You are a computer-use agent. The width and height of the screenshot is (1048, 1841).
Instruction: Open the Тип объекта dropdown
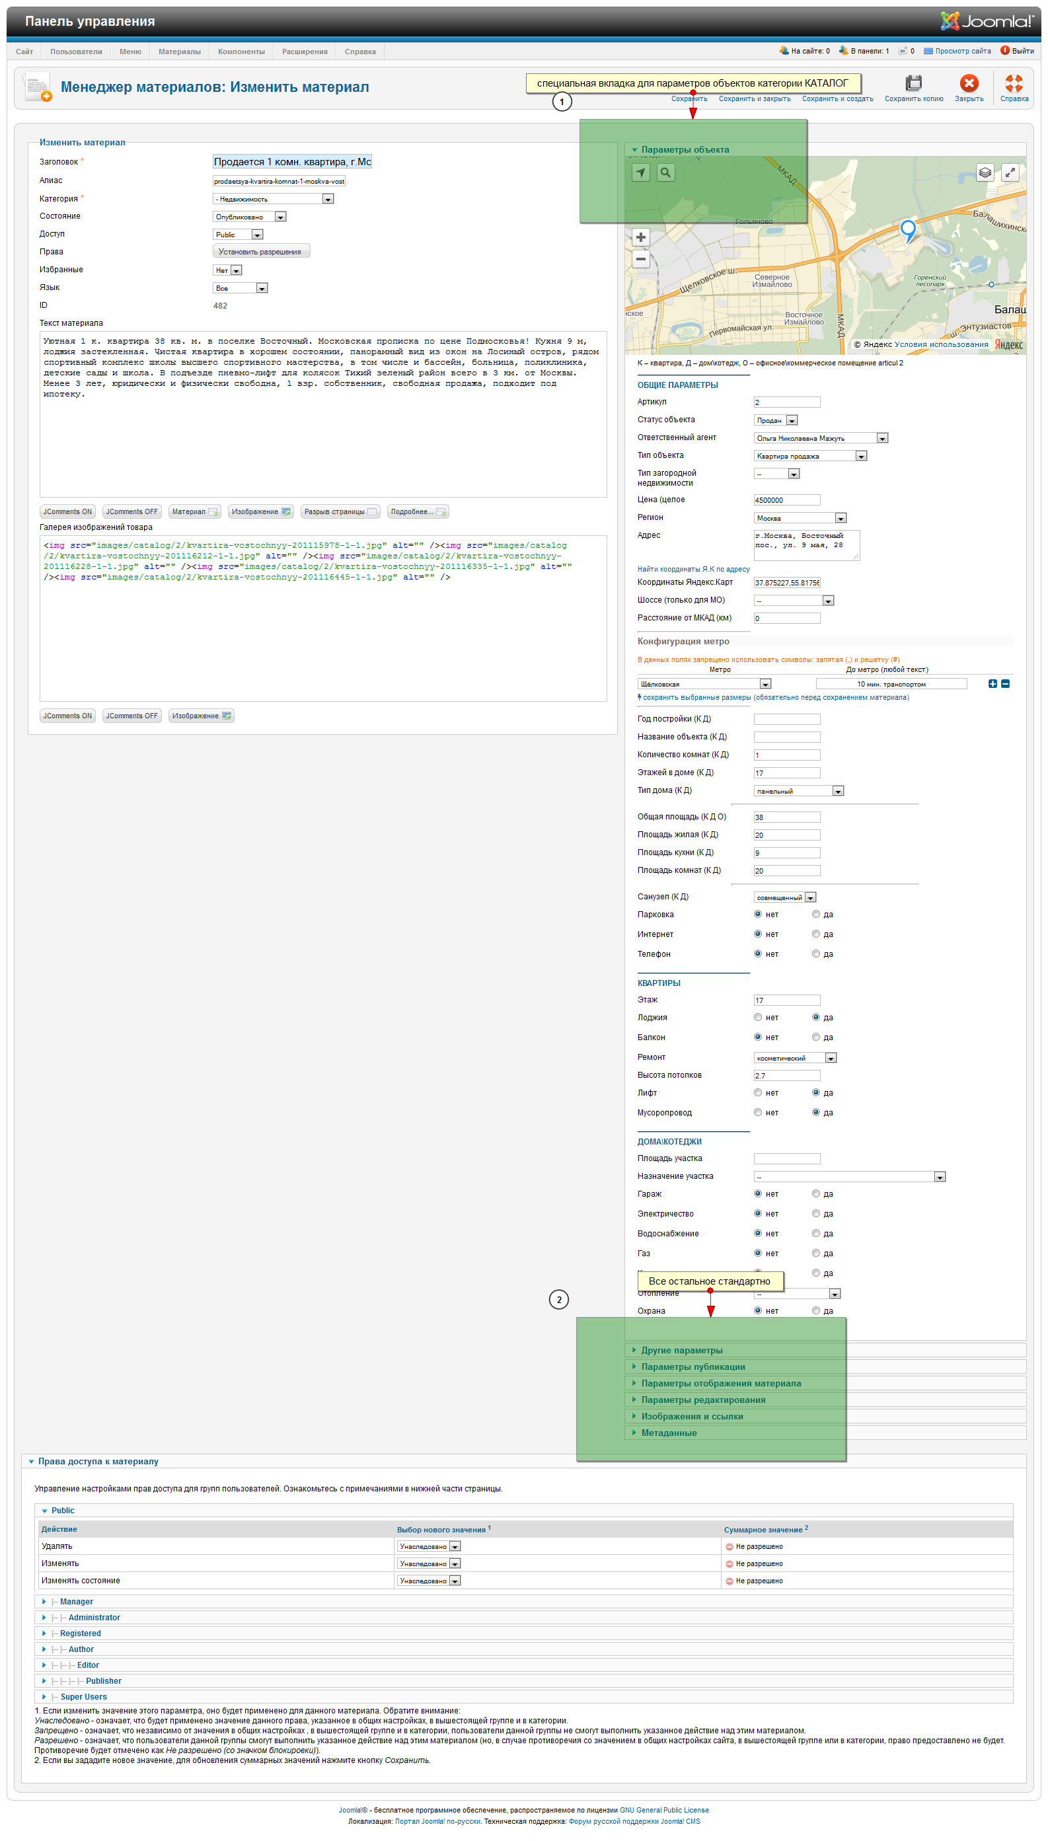pos(811,457)
